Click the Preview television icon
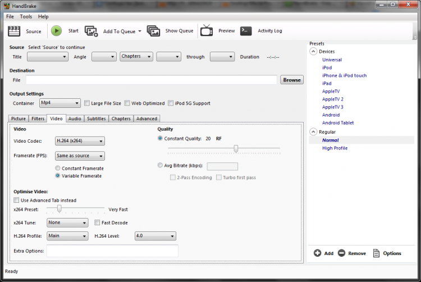Screen dimensions: 421x282 207,31
